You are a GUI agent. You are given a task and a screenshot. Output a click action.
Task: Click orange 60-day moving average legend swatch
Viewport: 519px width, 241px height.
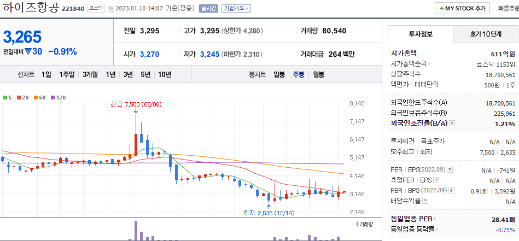click(36, 97)
